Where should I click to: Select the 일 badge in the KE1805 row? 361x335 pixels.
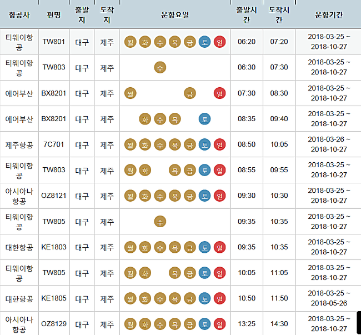point(219,298)
